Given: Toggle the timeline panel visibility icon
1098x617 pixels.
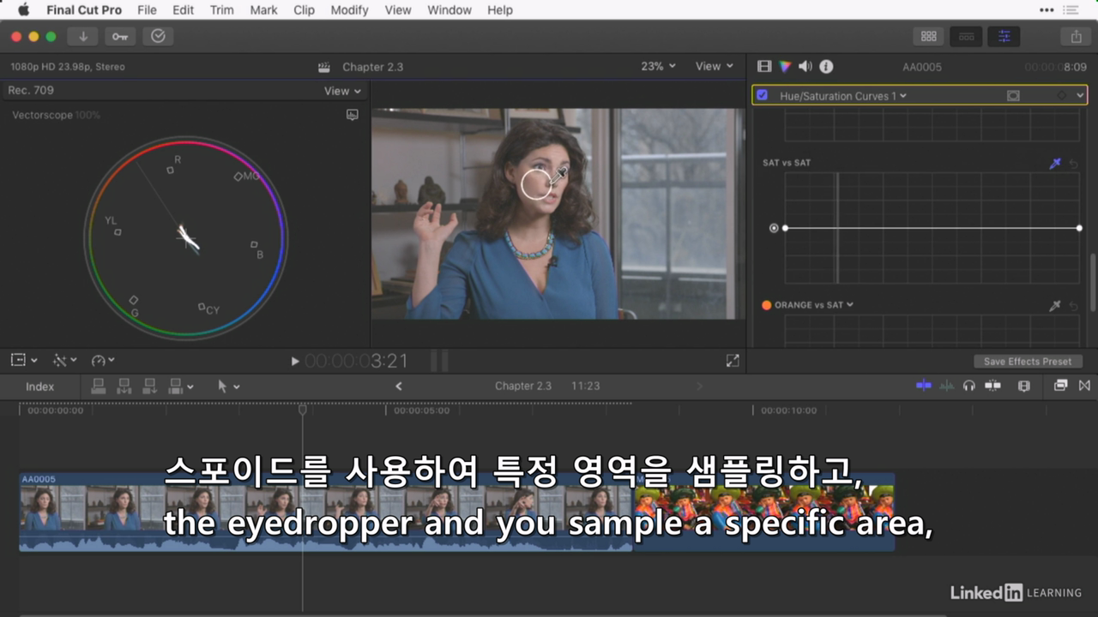Looking at the screenshot, I should 966,36.
